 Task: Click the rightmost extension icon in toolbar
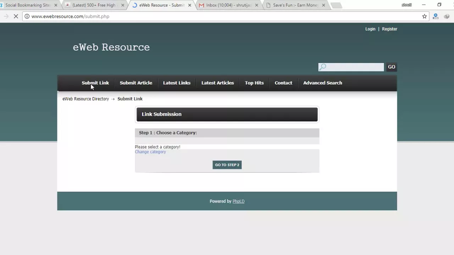pos(447,16)
